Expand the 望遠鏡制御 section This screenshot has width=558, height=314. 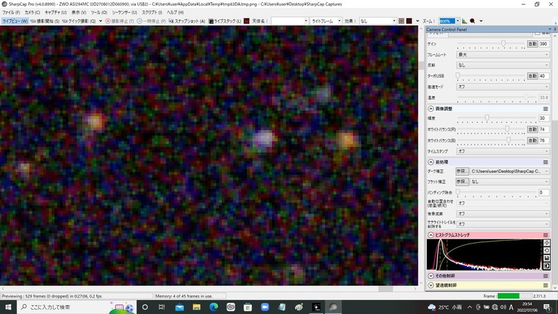coord(430,285)
